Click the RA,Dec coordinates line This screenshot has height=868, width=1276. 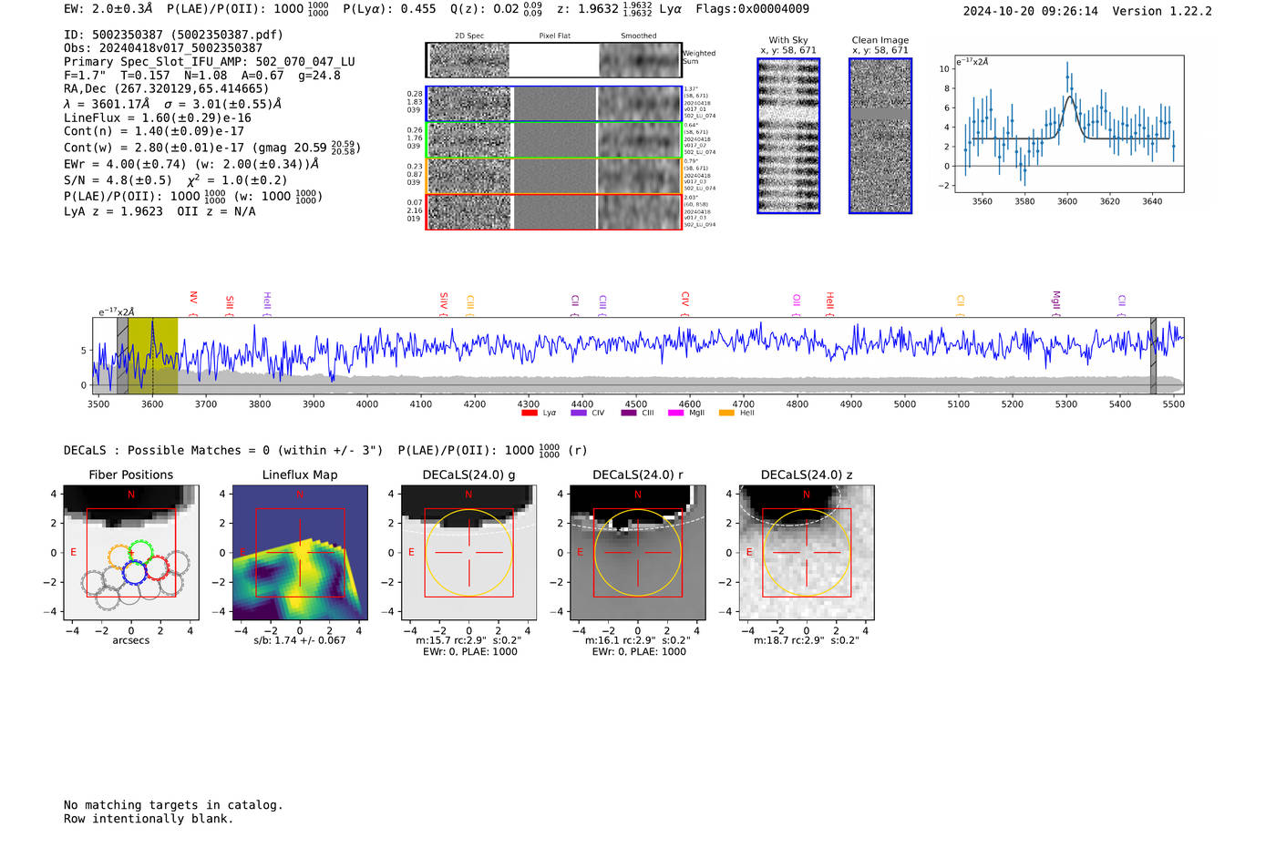pos(167,88)
